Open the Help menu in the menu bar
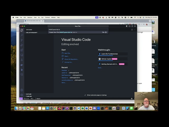Viewport: 169px width, 127px height. point(58,17)
